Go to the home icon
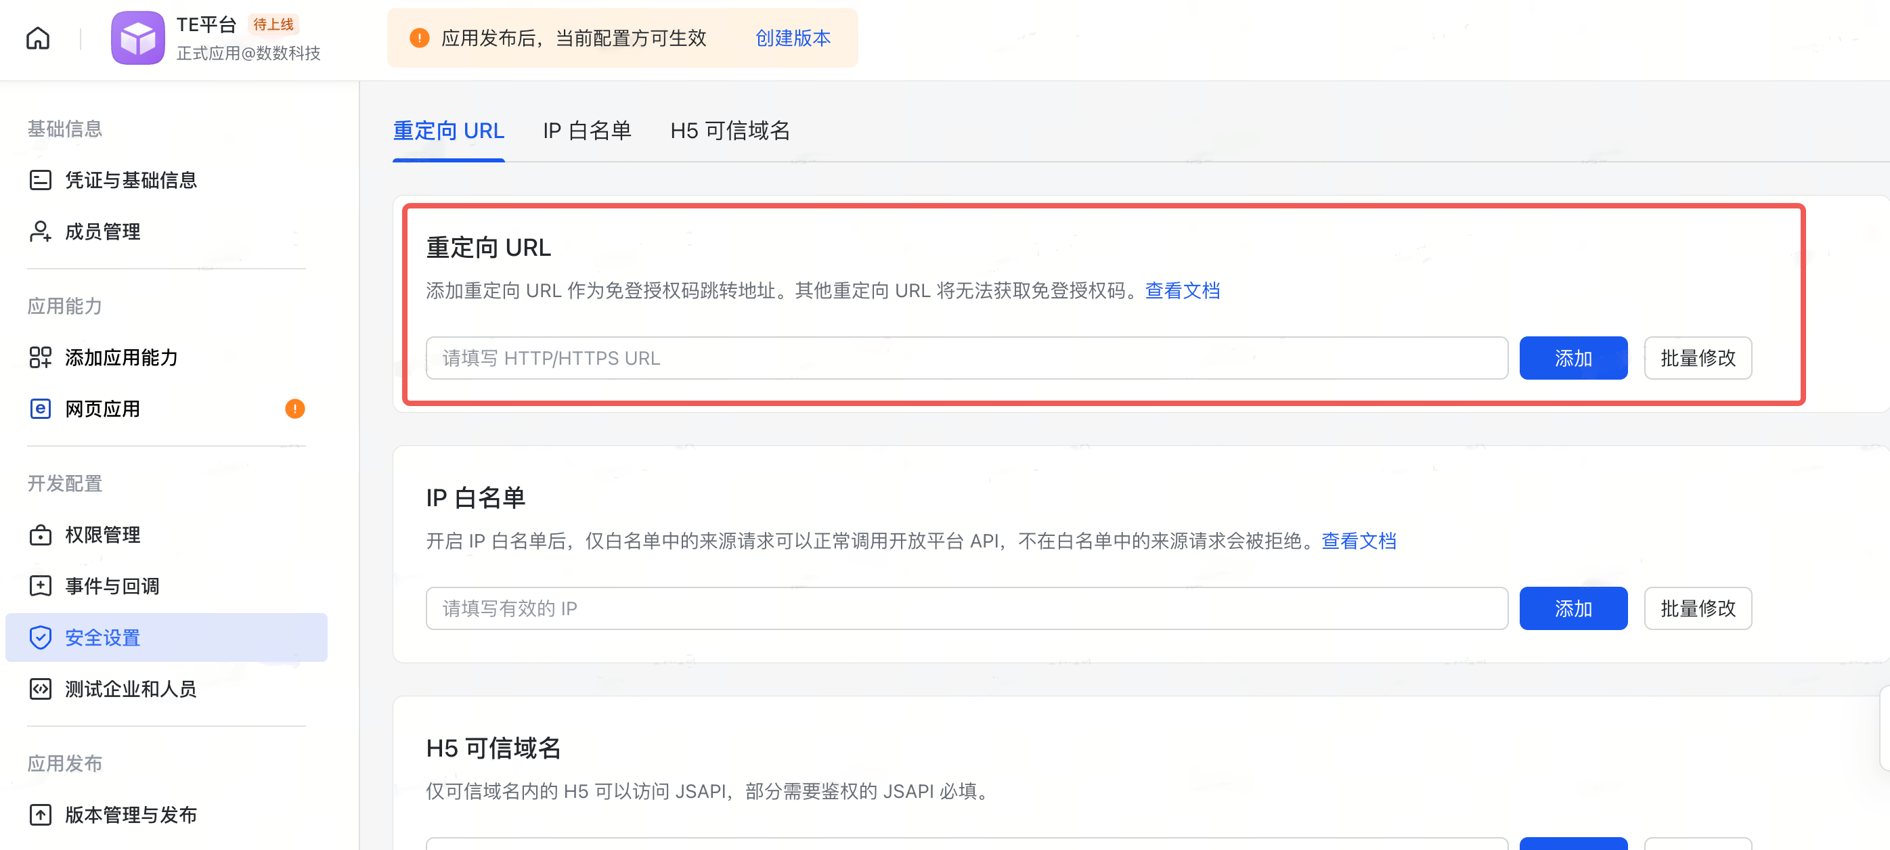The image size is (1890, 850). [38, 38]
